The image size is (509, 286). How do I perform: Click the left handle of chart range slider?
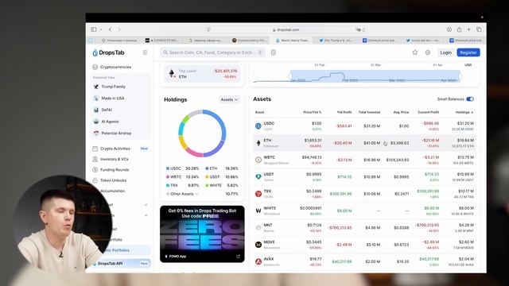[x=290, y=76]
